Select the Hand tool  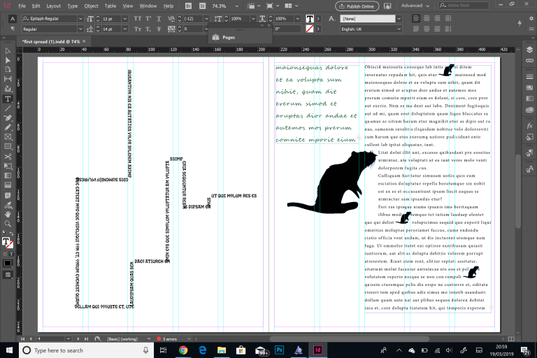[8, 213]
